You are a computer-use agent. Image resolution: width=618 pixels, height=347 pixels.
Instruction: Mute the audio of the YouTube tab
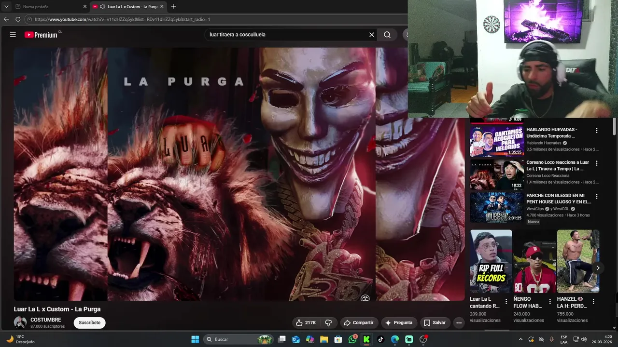(102, 6)
